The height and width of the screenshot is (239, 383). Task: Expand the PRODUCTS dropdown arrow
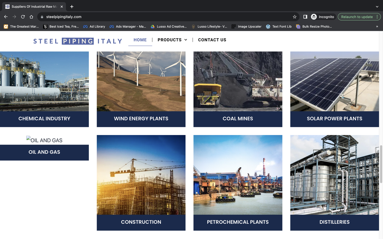(186, 40)
